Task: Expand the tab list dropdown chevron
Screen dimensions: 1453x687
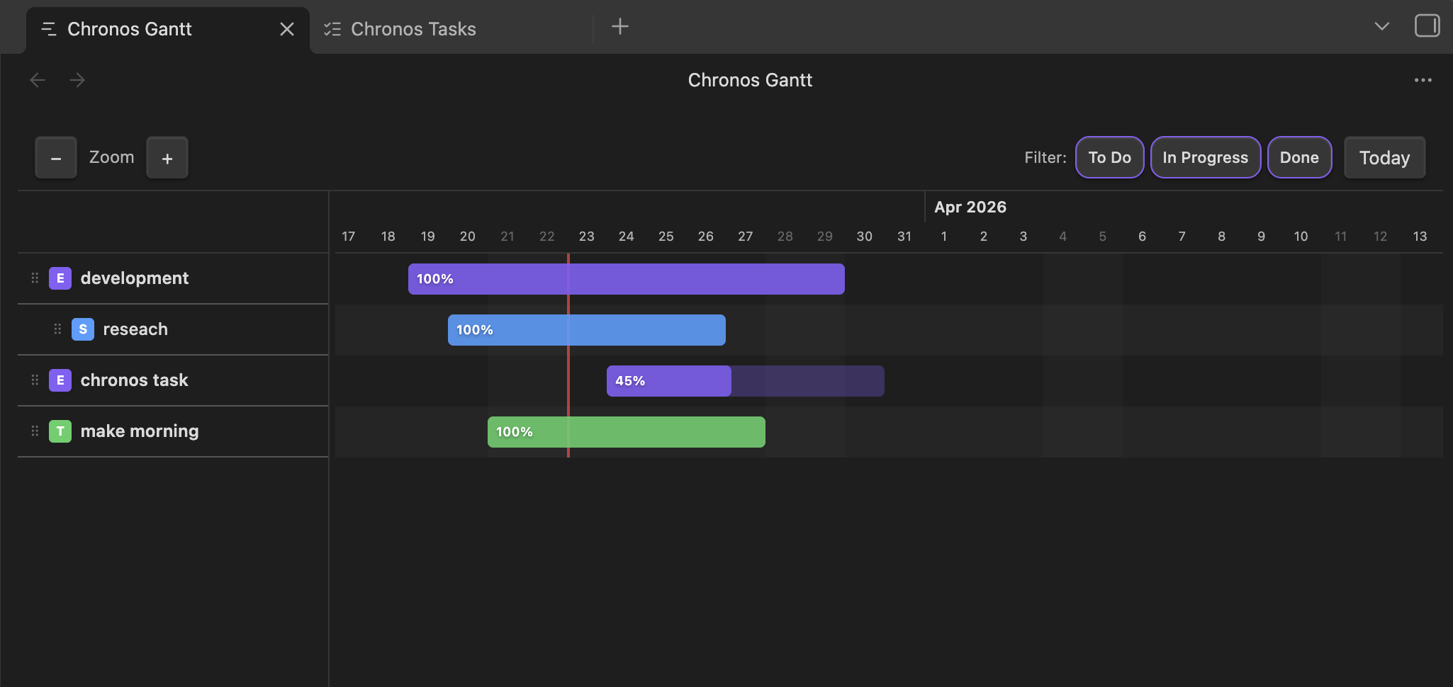Action: pos(1381,27)
